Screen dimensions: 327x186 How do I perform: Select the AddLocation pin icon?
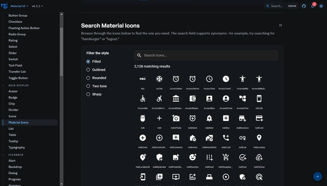click(x=259, y=138)
